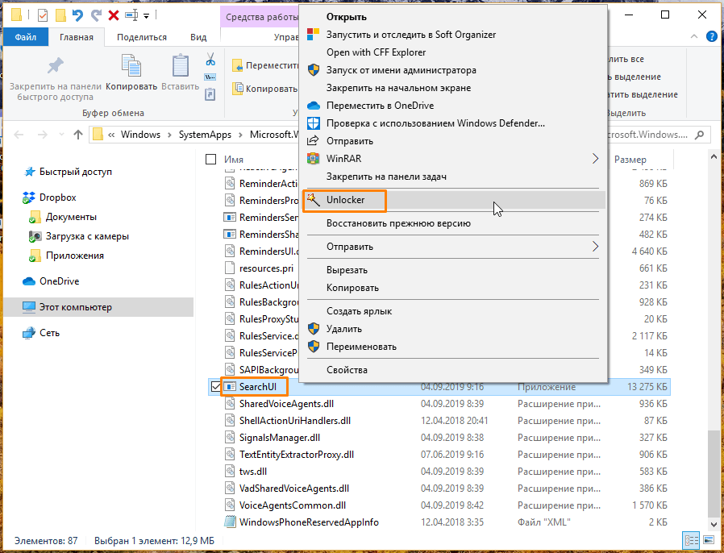Screen dimensions: 724x553
Task: Click the OneDrive cloud icon in context menu
Action: [x=313, y=106]
